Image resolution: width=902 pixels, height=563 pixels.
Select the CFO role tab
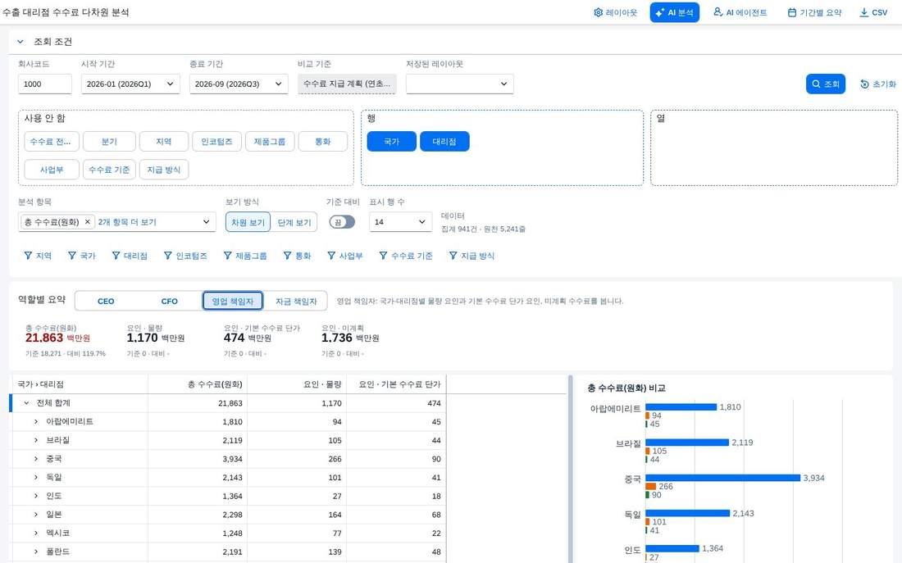[x=169, y=301]
